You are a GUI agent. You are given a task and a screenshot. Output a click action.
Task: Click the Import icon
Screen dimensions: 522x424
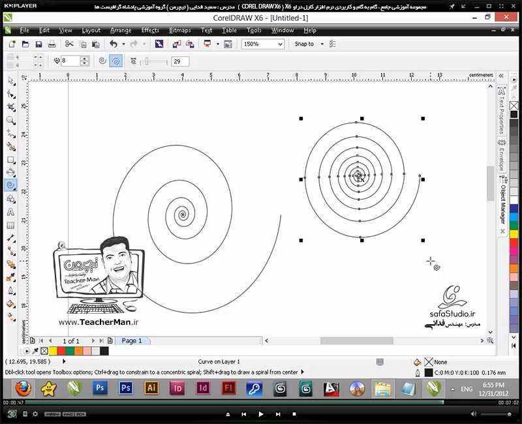coord(177,44)
